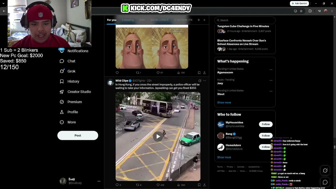Image resolution: width=336 pixels, height=189 pixels.
Task: Open the floating Grok button
Action: point(325,171)
